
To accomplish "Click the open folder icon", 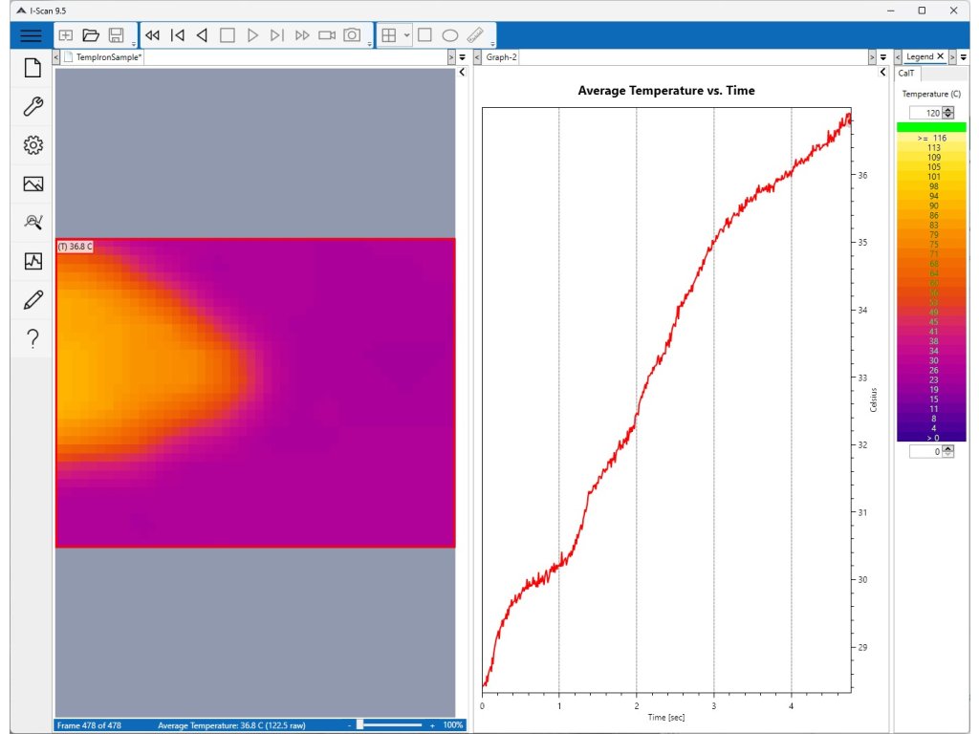I will click(91, 35).
